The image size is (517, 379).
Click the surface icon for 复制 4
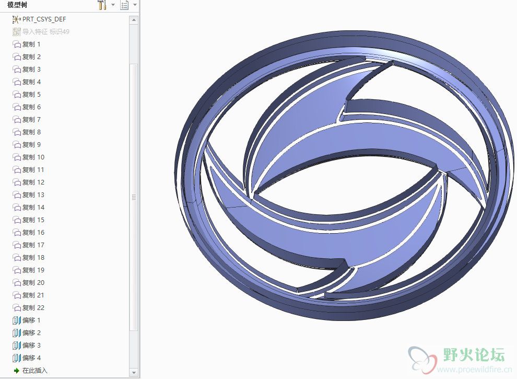17,82
